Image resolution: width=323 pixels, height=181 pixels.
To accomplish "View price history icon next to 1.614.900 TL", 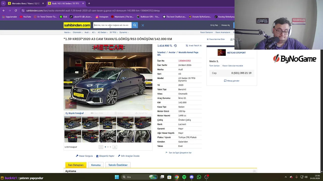I will [x=175, y=46].
